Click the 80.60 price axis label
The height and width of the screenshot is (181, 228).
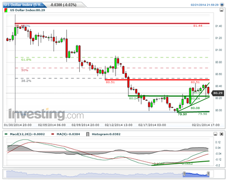(x=219, y=74)
